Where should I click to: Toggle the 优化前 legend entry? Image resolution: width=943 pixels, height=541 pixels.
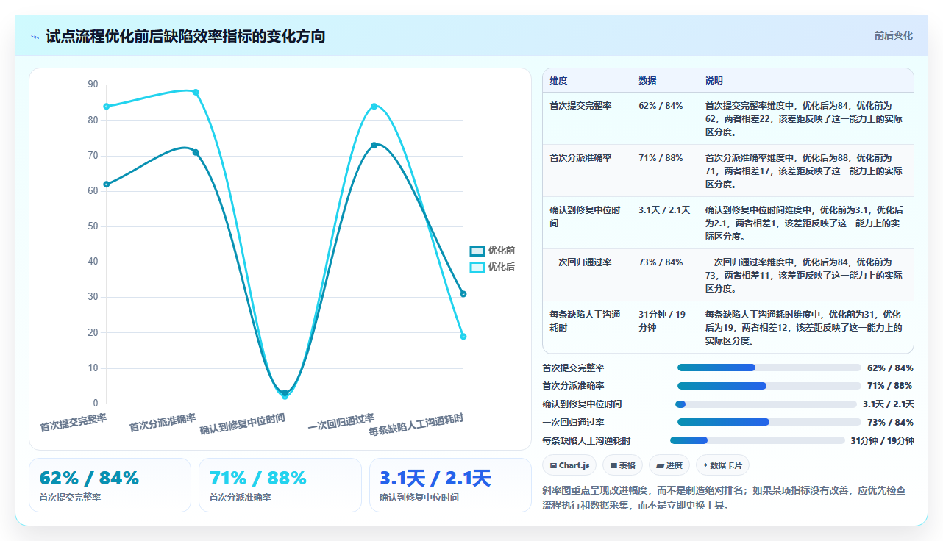click(492, 251)
